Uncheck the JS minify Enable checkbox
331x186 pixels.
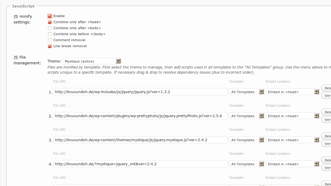50,16
